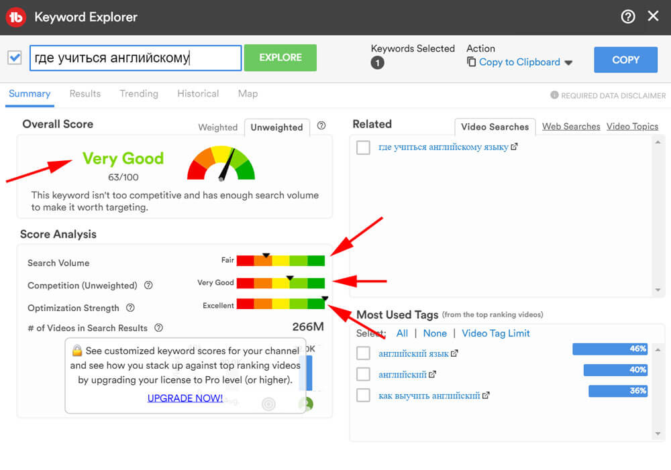Click help icon beside # of Videos
This screenshot has width=671, height=470.
tap(159, 328)
